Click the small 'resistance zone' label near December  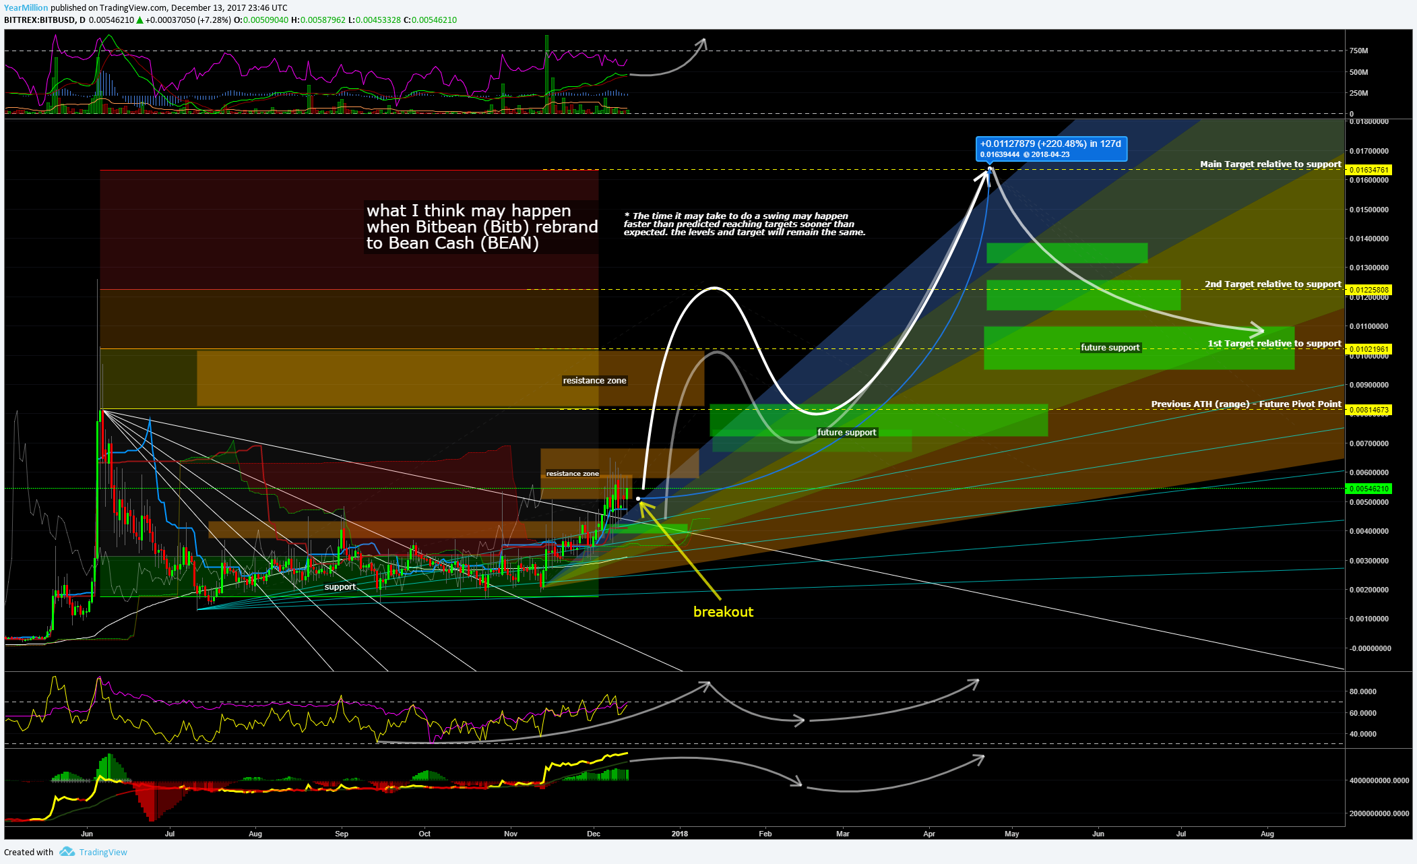pos(572,474)
